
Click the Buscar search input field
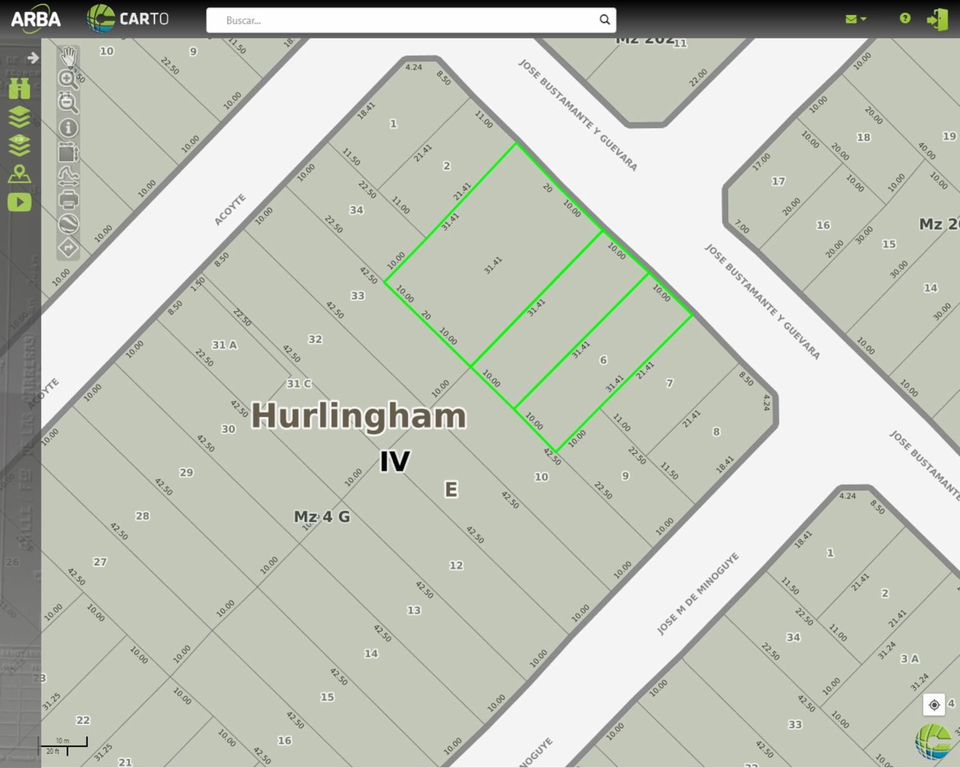(403, 20)
